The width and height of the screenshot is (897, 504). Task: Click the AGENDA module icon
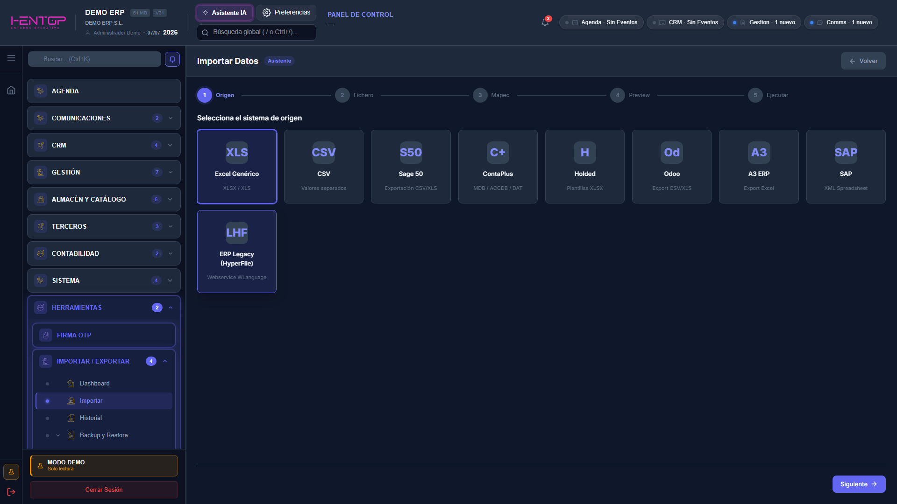pos(41,91)
